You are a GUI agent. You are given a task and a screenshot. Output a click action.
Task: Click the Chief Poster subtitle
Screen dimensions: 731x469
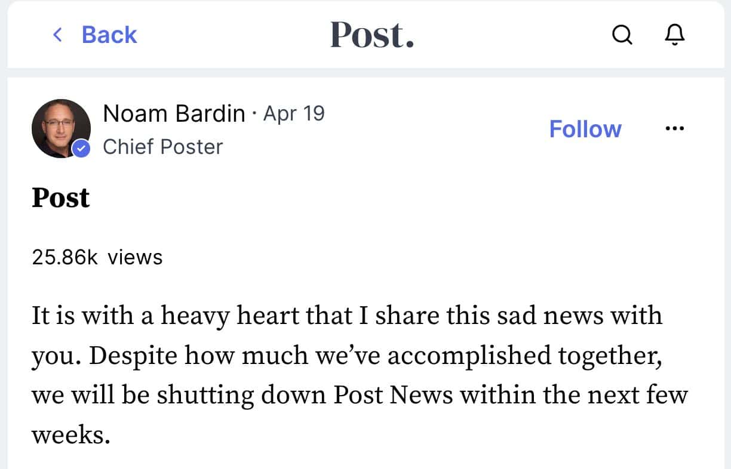(x=162, y=147)
